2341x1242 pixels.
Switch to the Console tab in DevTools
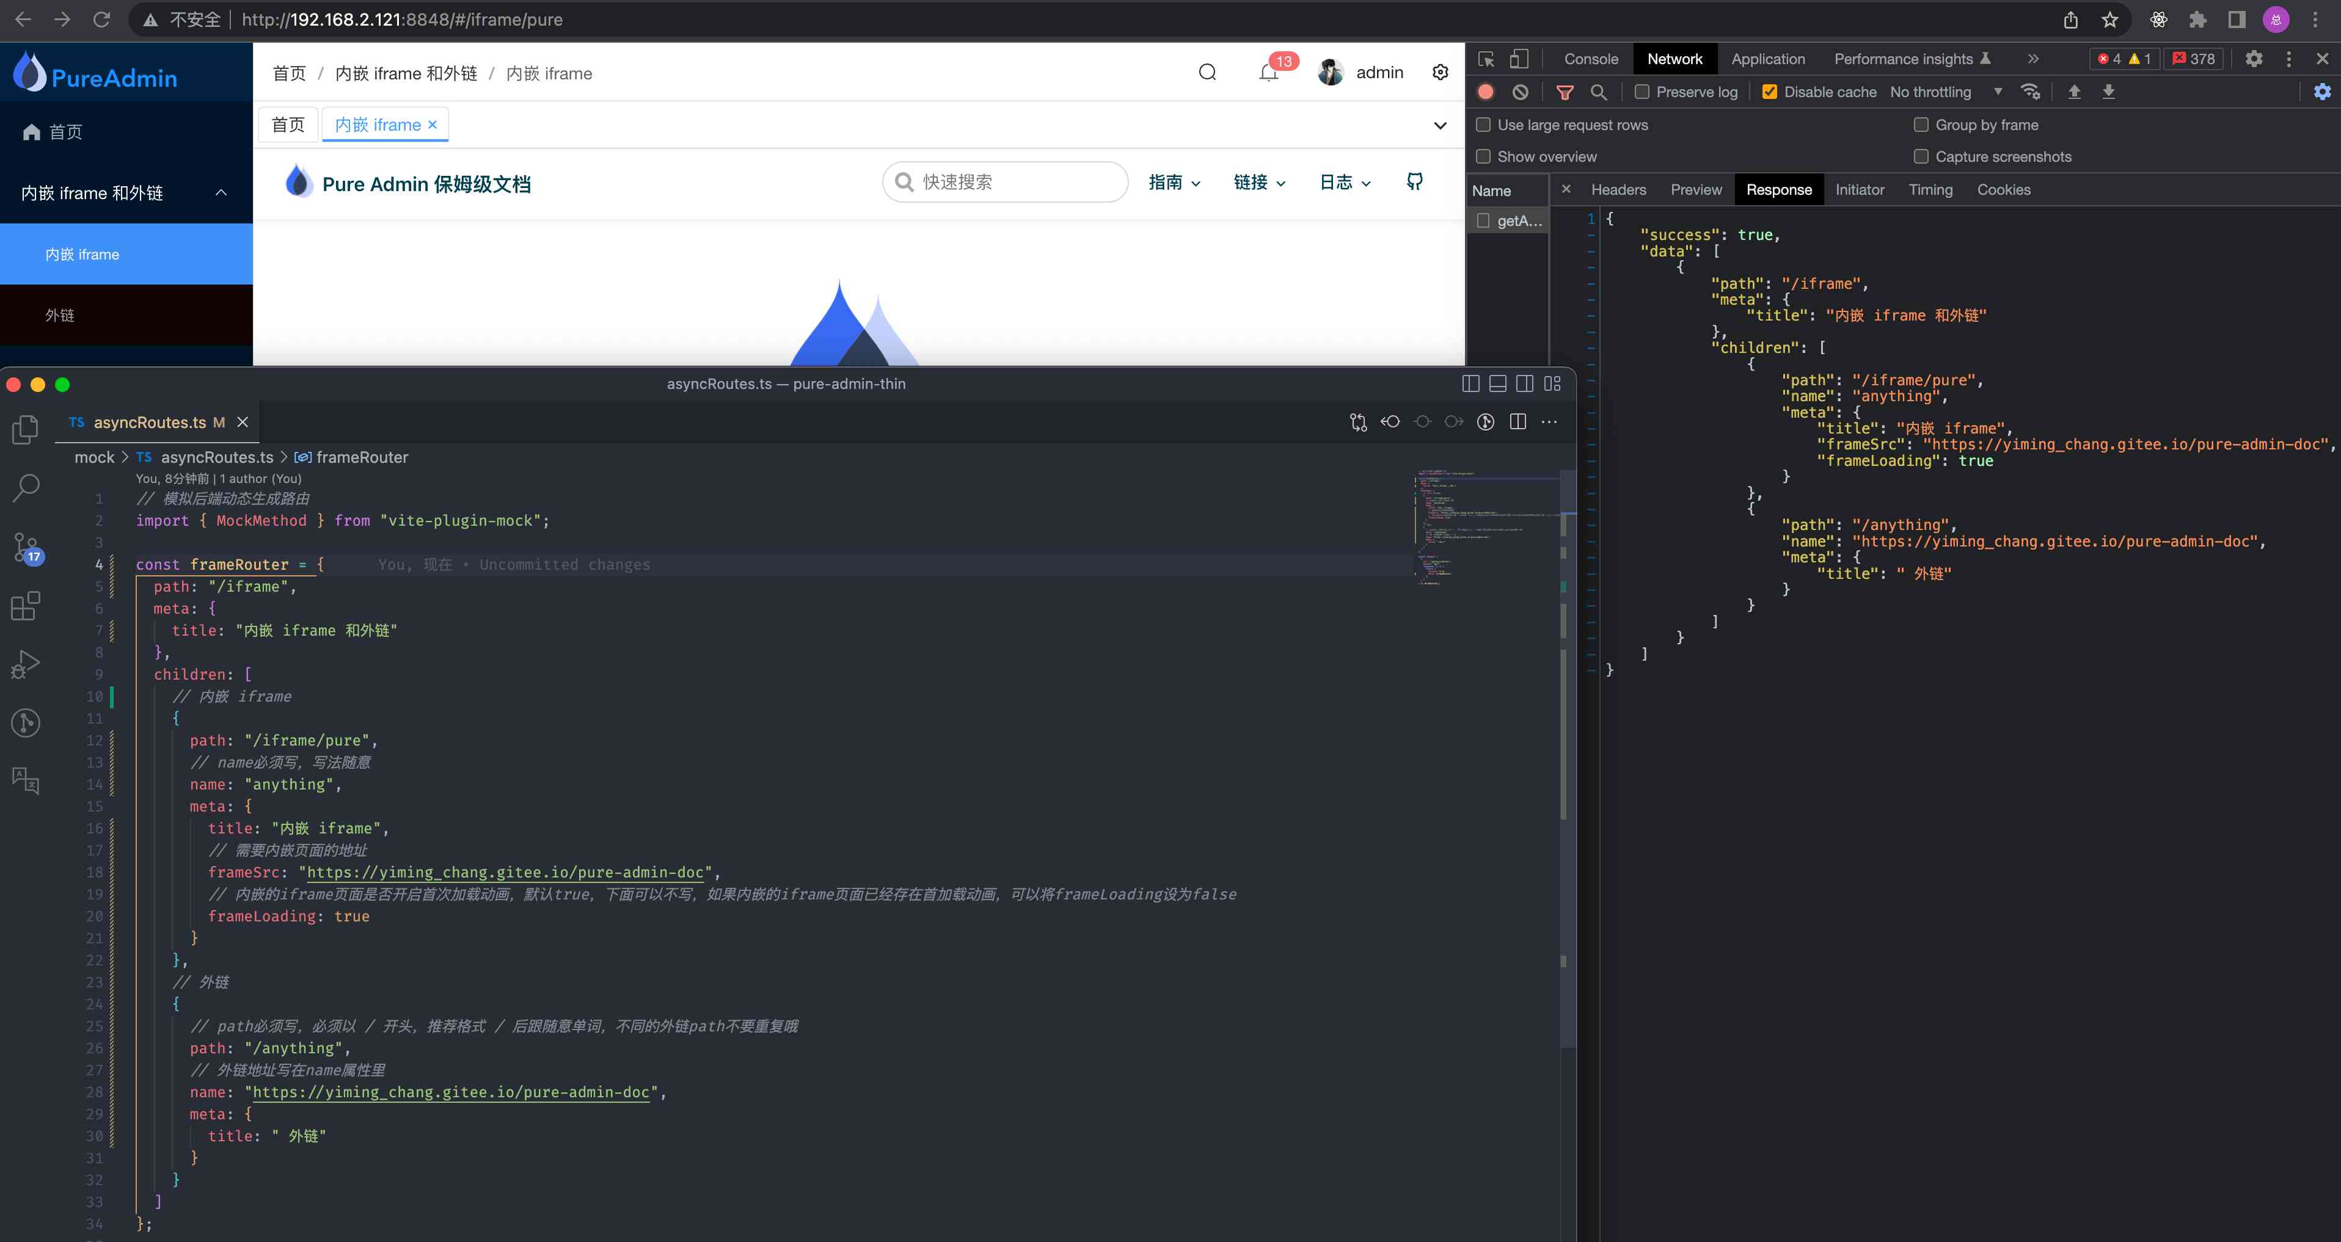(1590, 59)
